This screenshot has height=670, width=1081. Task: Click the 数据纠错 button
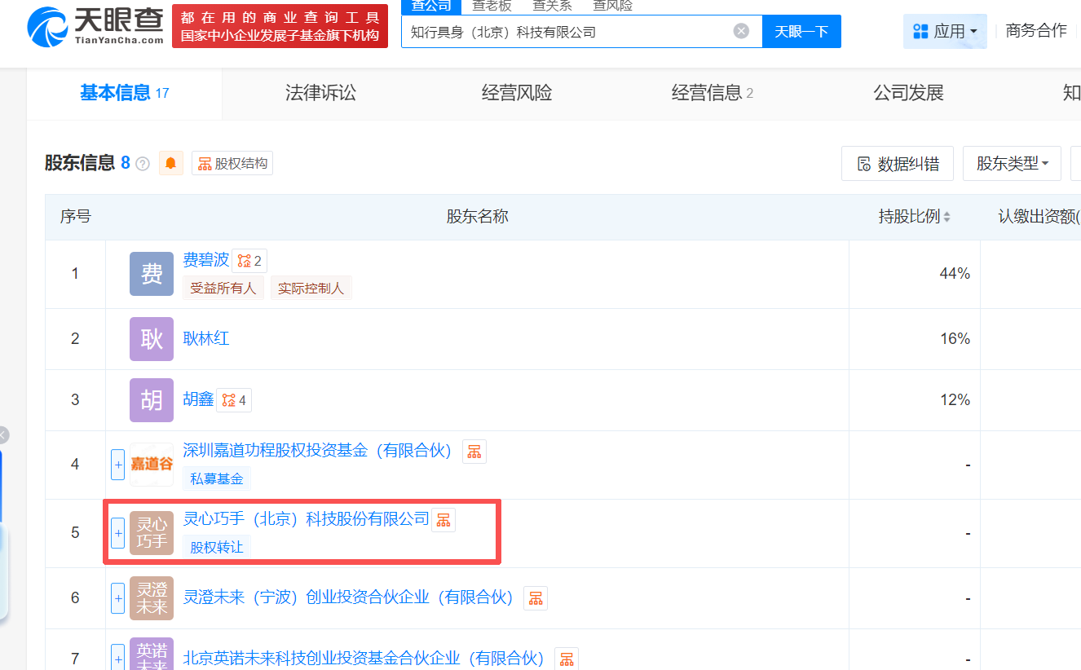click(898, 164)
